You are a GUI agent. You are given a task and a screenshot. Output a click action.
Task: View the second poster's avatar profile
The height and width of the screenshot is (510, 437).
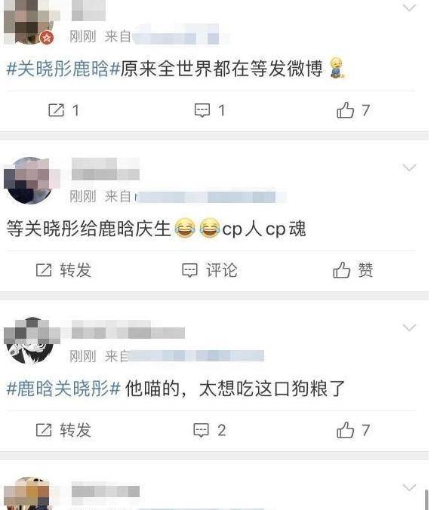pyautogui.click(x=29, y=180)
